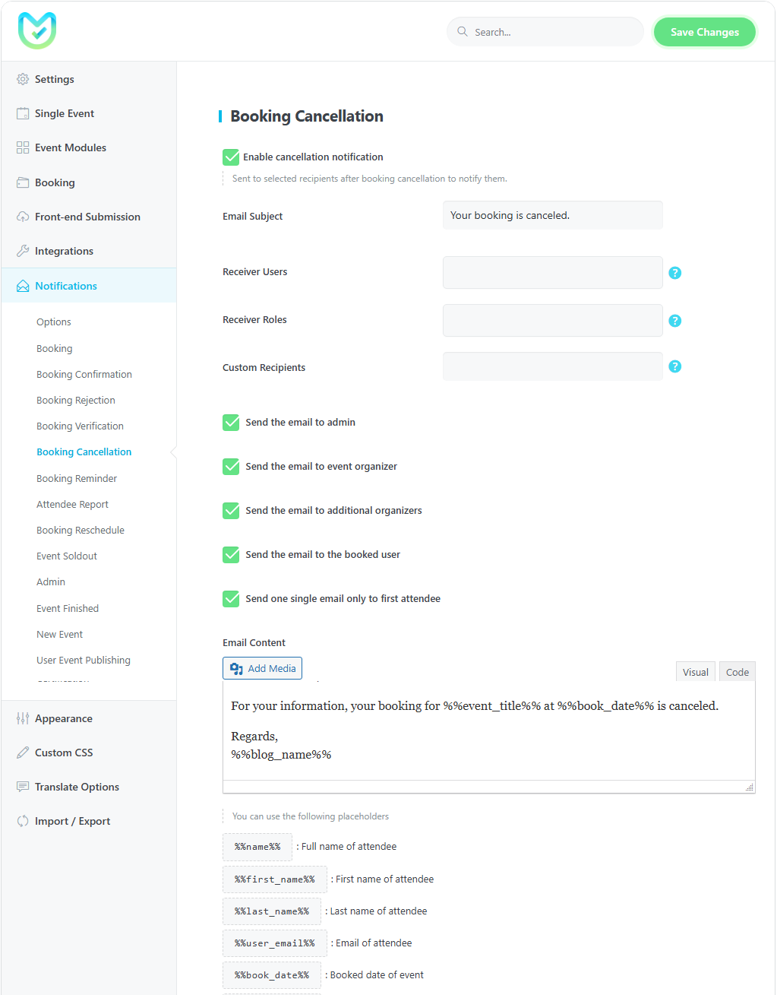Click the search magnifier icon
The width and height of the screenshot is (777, 995).
pyautogui.click(x=462, y=32)
